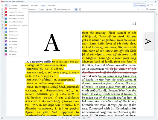Click Buy Full Version button
This screenshot has height=120, width=158.
139,5
